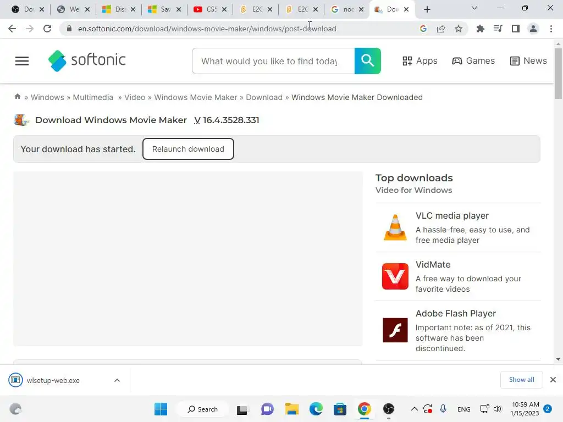
Task: Open the Games section
Action: point(473,61)
